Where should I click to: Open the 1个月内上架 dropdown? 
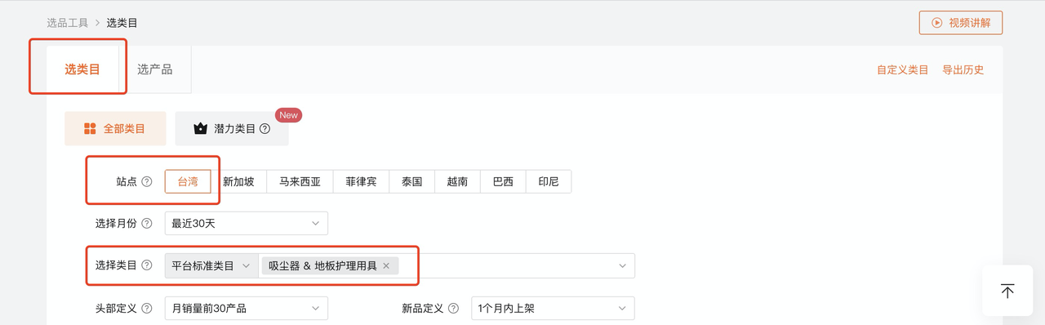553,309
